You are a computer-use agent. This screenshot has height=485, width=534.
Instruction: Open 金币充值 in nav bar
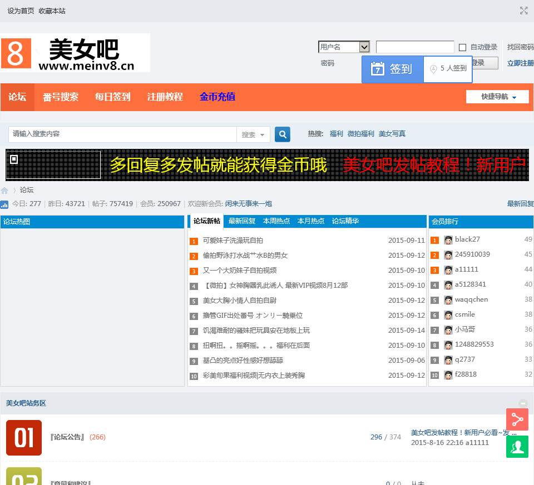[x=217, y=97]
